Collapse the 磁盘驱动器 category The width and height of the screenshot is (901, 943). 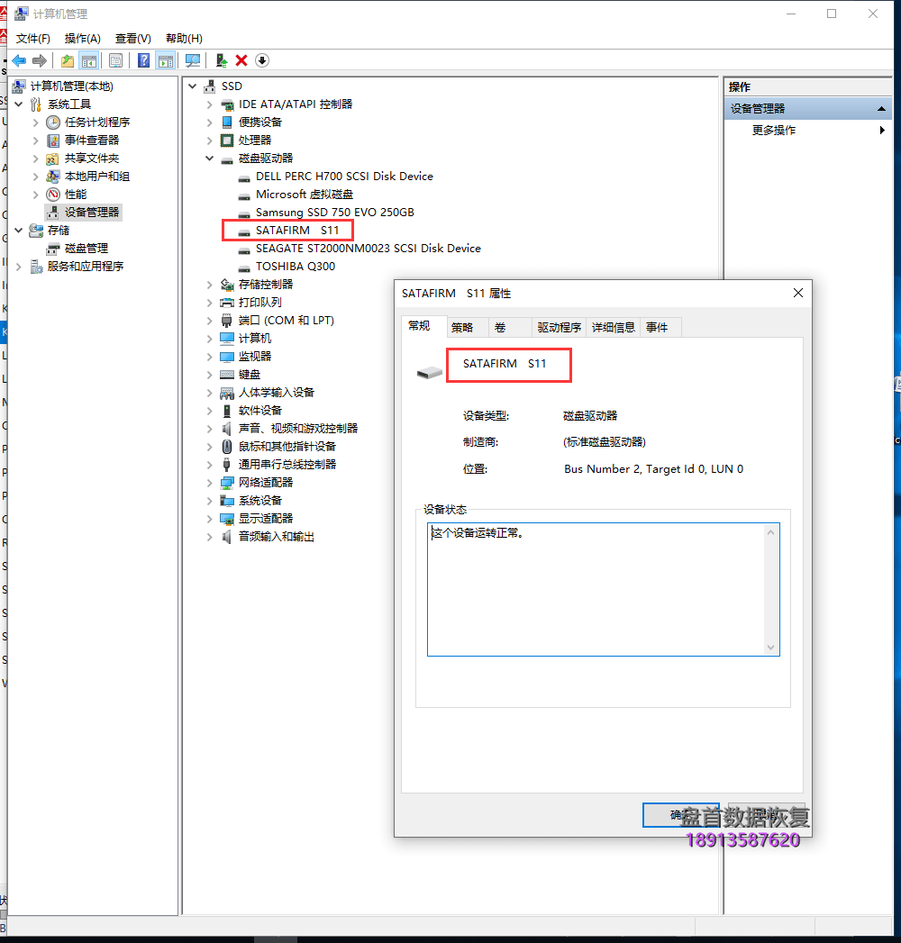[x=209, y=159]
